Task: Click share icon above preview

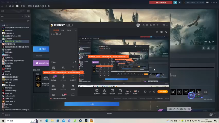Action: click(166, 32)
